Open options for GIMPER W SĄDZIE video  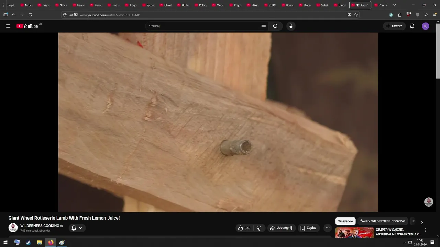coord(426,230)
